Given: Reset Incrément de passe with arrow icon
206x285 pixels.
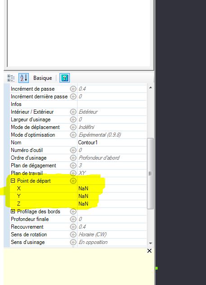Looking at the screenshot, I should click(73, 89).
